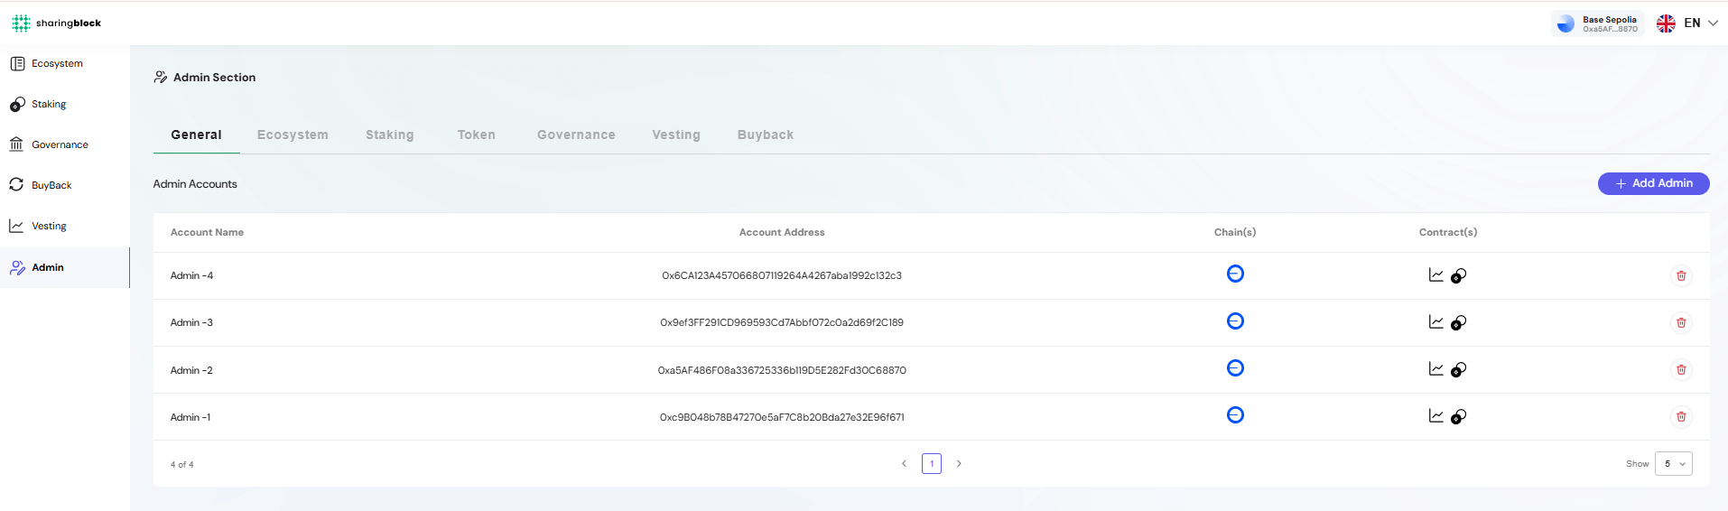The height and width of the screenshot is (511, 1728).
Task: Open the Ecosystem sidebar item
Action: tap(65, 63)
